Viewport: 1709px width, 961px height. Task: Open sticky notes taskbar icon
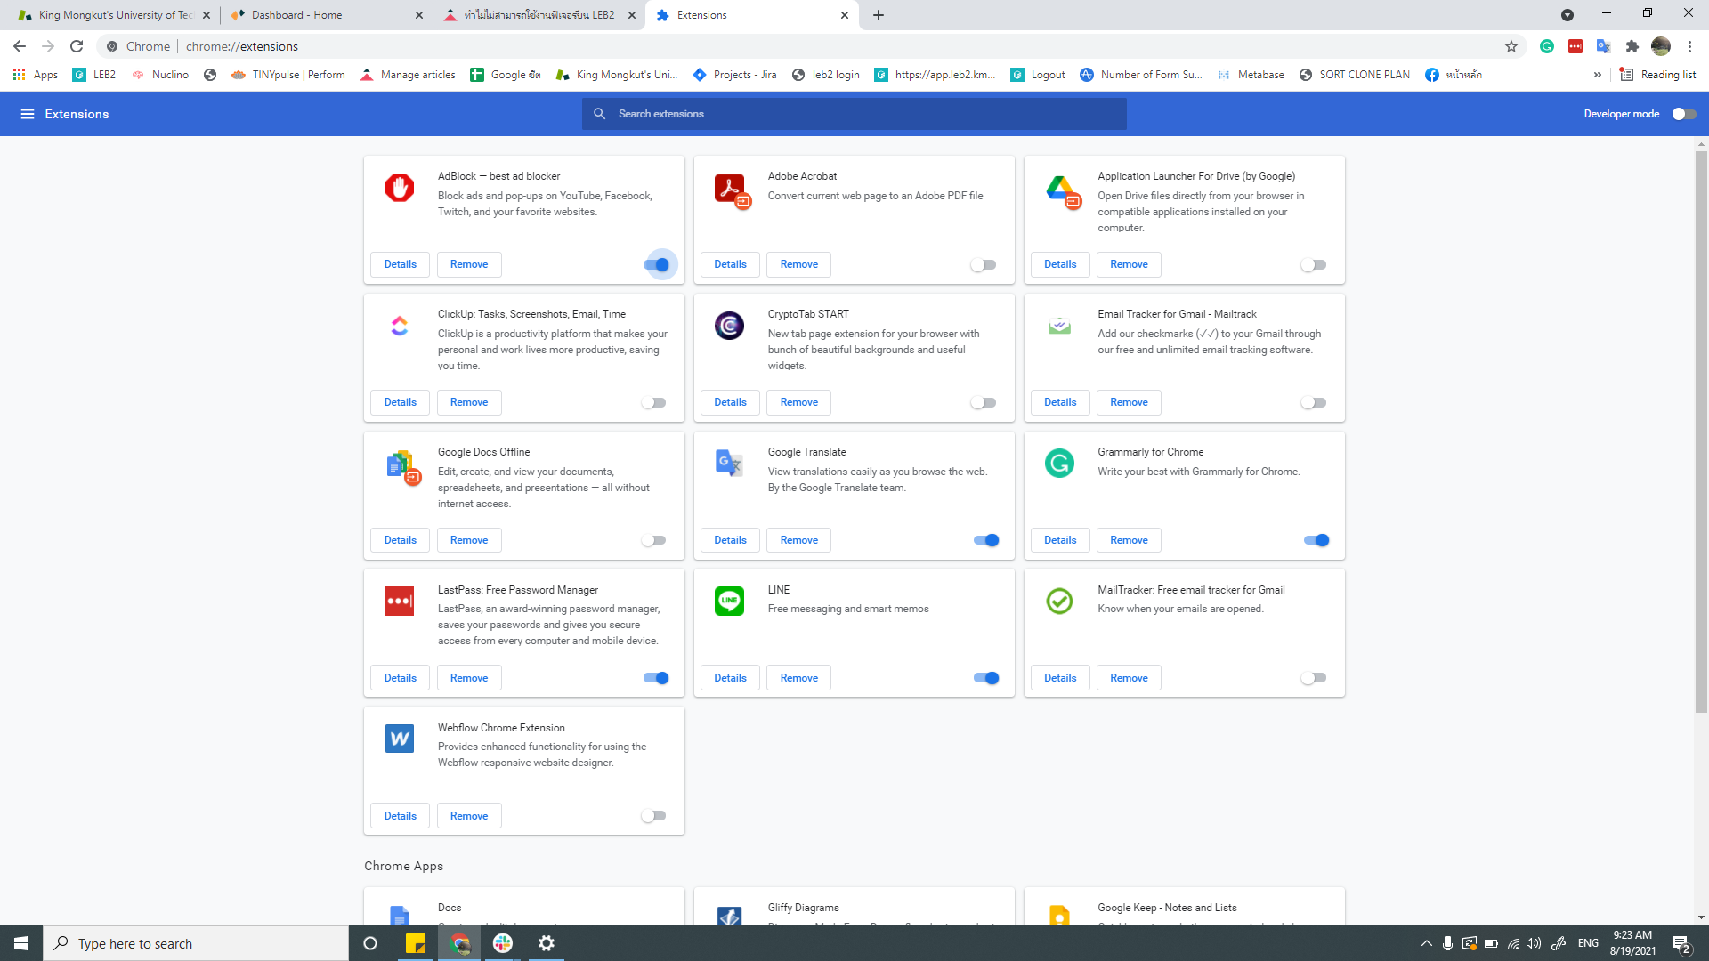point(416,943)
